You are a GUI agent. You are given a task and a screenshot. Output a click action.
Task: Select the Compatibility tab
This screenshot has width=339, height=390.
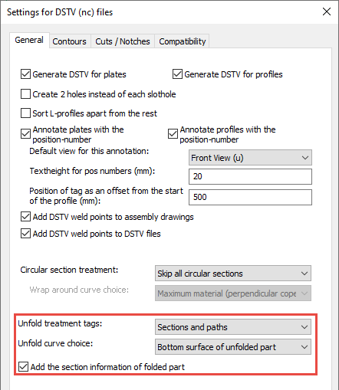[182, 41]
